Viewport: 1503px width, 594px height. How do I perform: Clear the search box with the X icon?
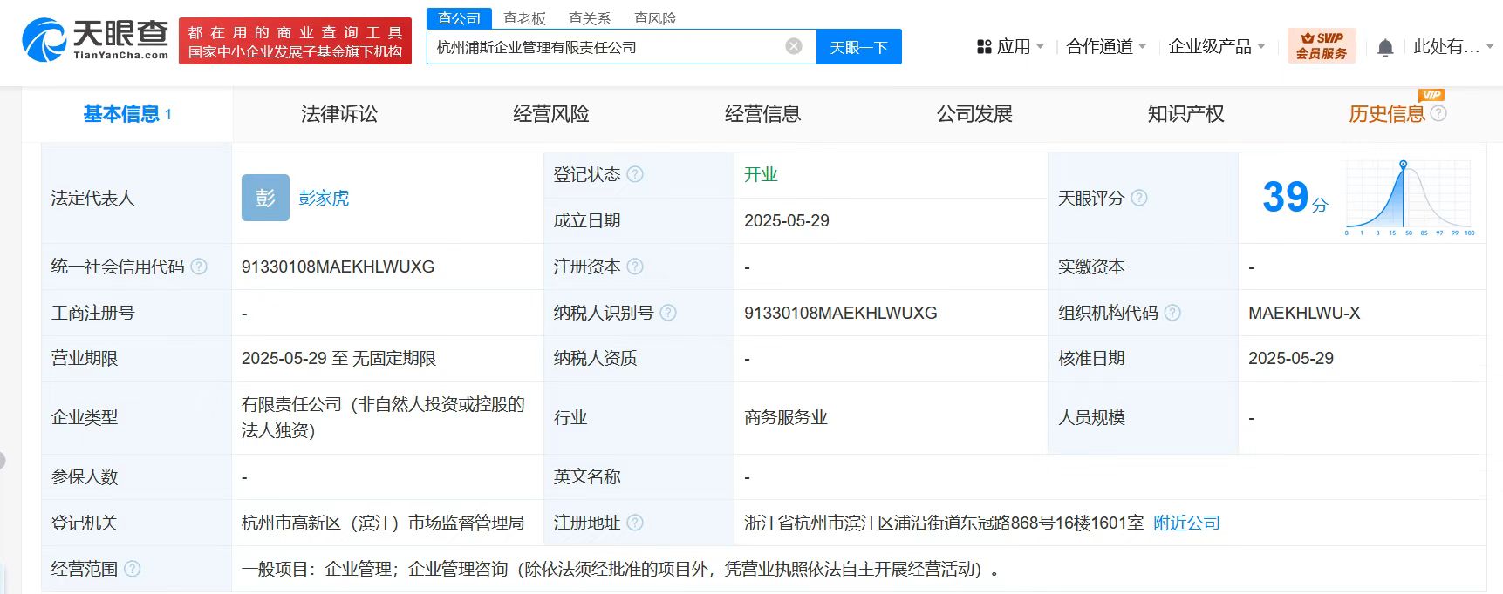point(794,46)
